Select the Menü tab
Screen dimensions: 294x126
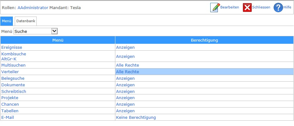[7, 21]
